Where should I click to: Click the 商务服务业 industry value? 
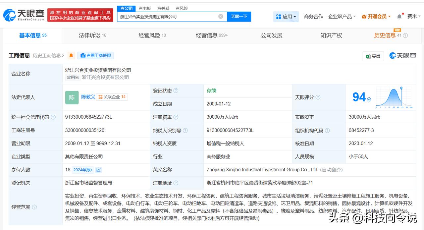pos(218,156)
